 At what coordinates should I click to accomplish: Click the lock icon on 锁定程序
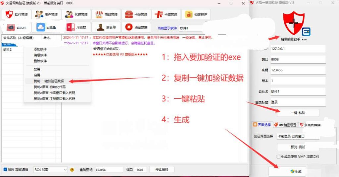tap(188, 15)
